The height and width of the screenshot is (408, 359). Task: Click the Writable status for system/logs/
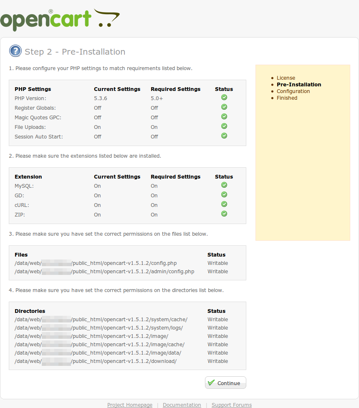(x=217, y=327)
